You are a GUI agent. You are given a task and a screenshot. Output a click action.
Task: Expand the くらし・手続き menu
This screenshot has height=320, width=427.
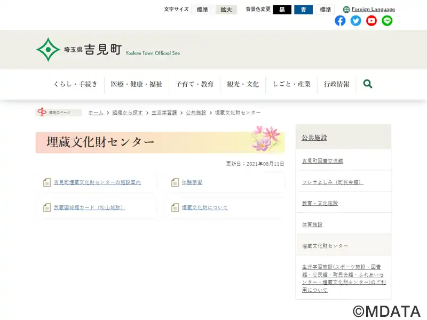[75, 84]
